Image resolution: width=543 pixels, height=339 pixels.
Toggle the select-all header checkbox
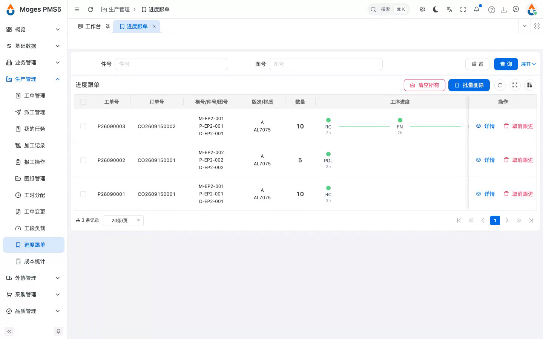pos(83,102)
